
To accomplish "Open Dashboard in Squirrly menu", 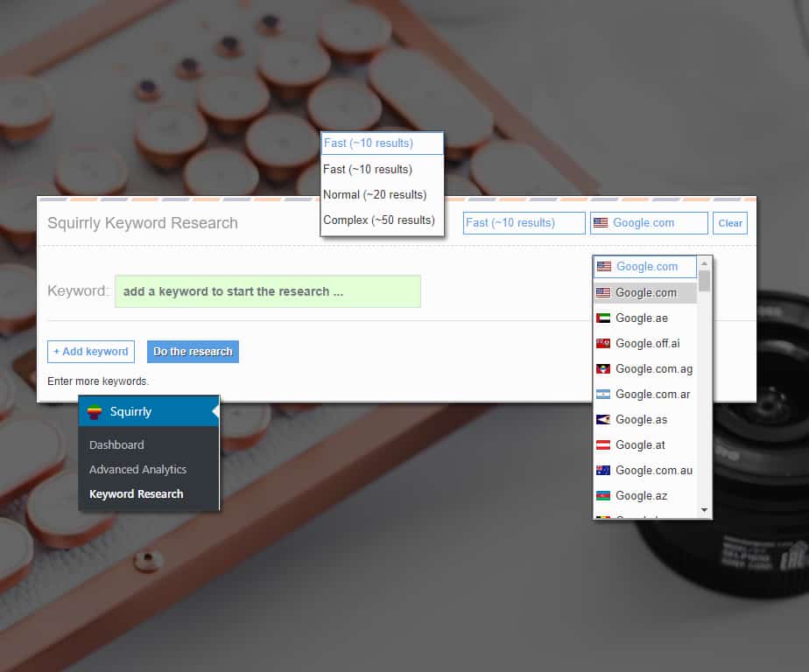I will point(116,444).
